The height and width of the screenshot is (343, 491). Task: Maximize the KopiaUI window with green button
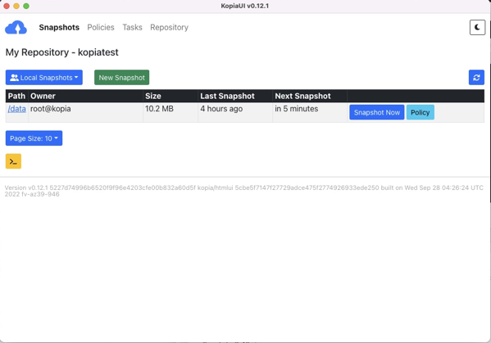click(x=26, y=6)
